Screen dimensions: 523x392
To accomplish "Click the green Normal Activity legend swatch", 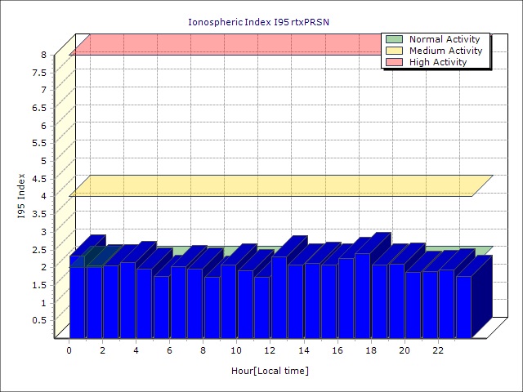I will pyautogui.click(x=394, y=39).
